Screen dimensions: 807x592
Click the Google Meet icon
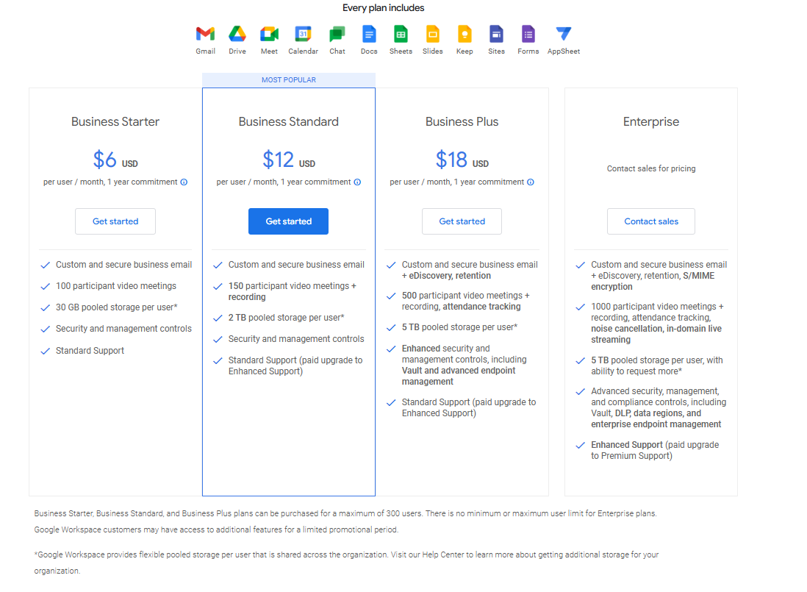click(x=269, y=34)
